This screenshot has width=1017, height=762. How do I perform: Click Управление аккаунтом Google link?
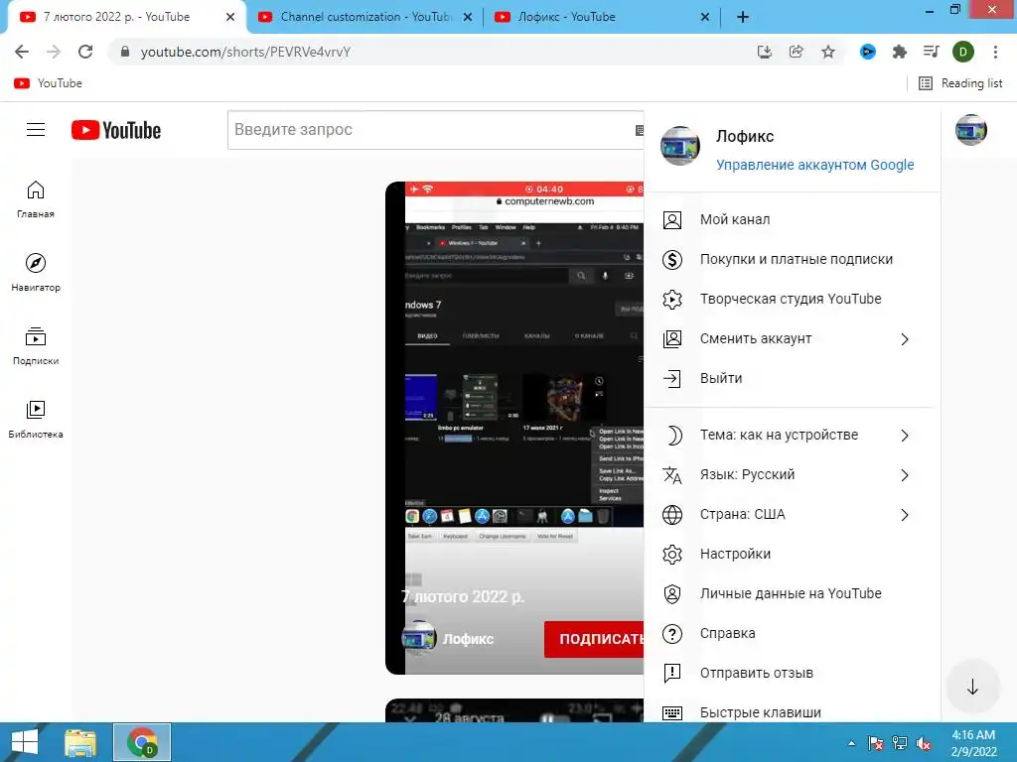tap(814, 165)
